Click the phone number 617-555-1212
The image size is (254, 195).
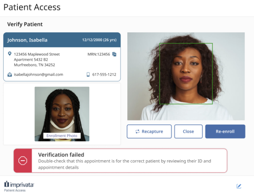pos(104,75)
